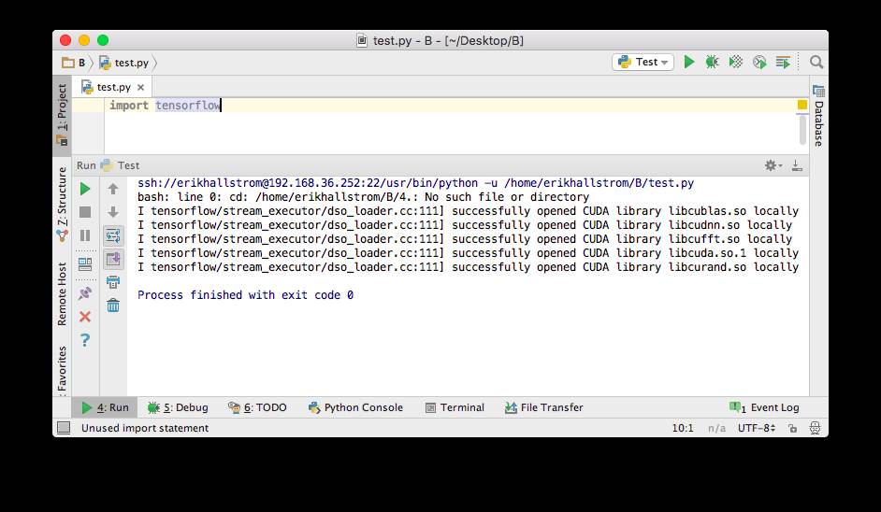This screenshot has width=881, height=512.
Task: Click the down stack trace arrow
Action: (x=113, y=212)
